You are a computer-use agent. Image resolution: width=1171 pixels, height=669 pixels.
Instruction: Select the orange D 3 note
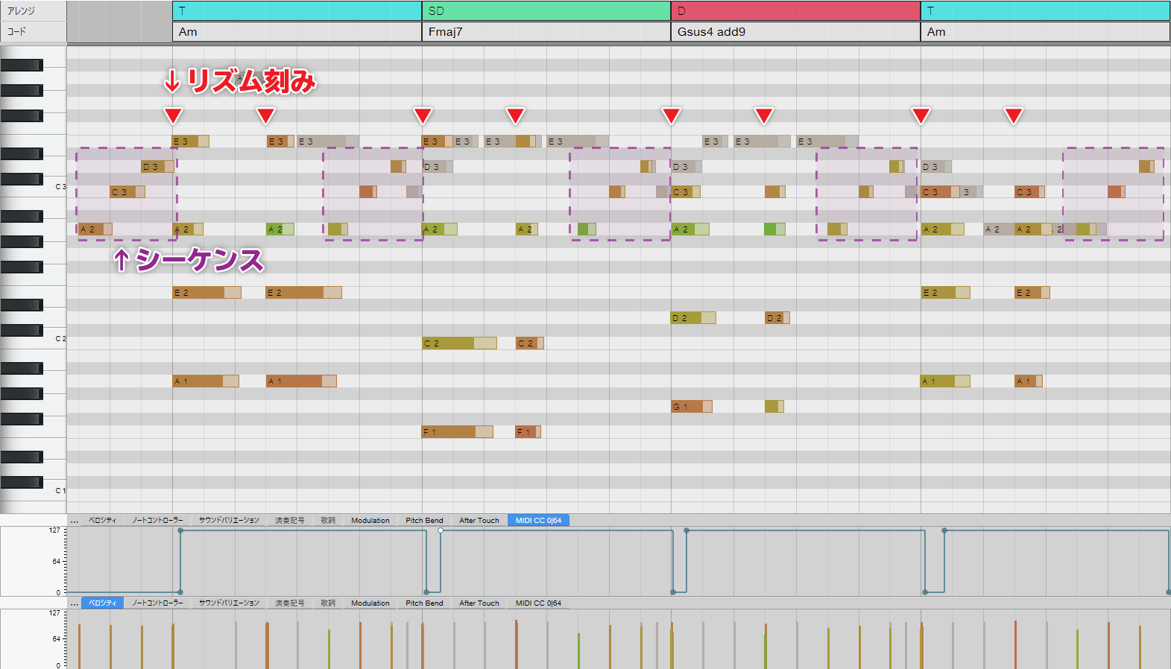pyautogui.click(x=158, y=166)
